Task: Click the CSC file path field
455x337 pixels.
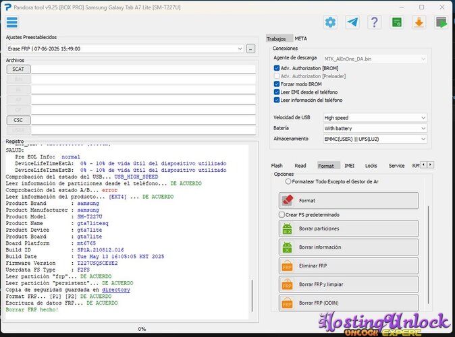Action: (x=143, y=120)
